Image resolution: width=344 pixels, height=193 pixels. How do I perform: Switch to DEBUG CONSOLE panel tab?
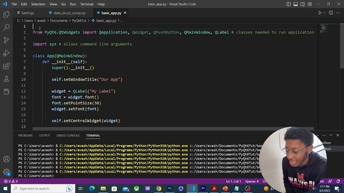coord(68,136)
